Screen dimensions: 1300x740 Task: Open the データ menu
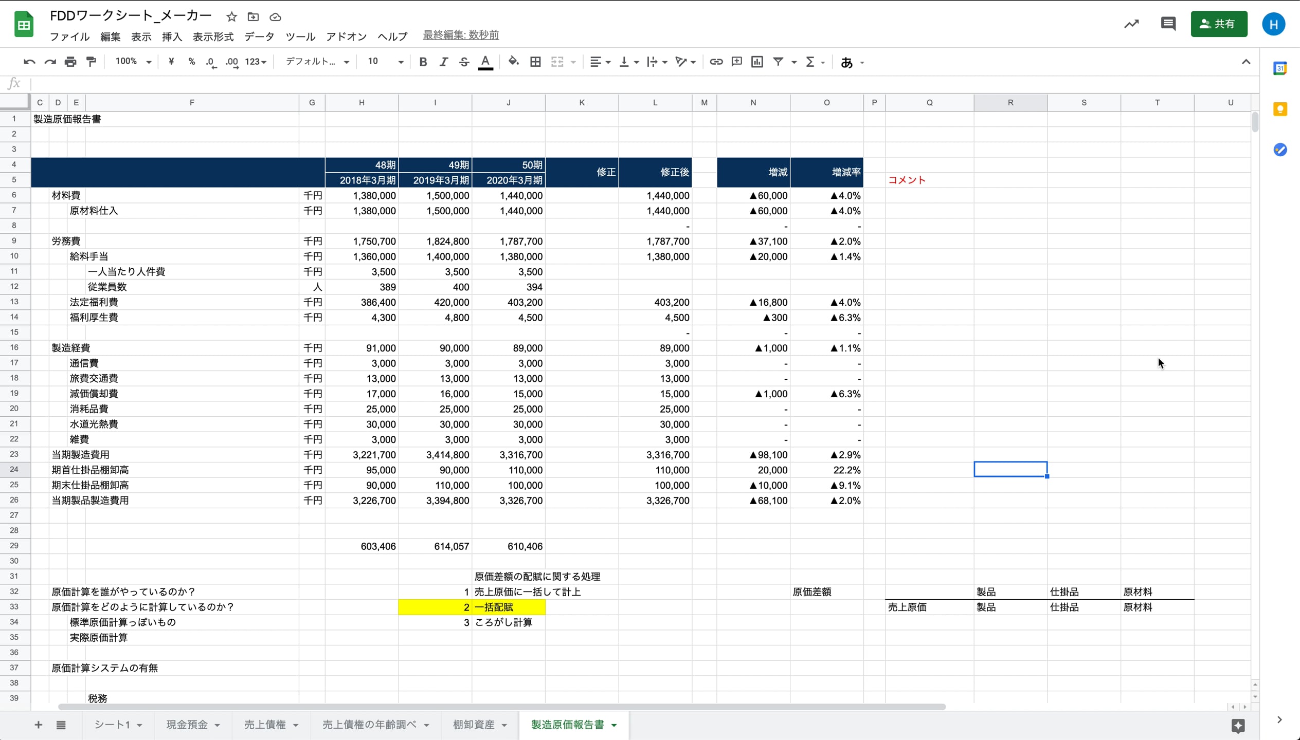tap(259, 36)
